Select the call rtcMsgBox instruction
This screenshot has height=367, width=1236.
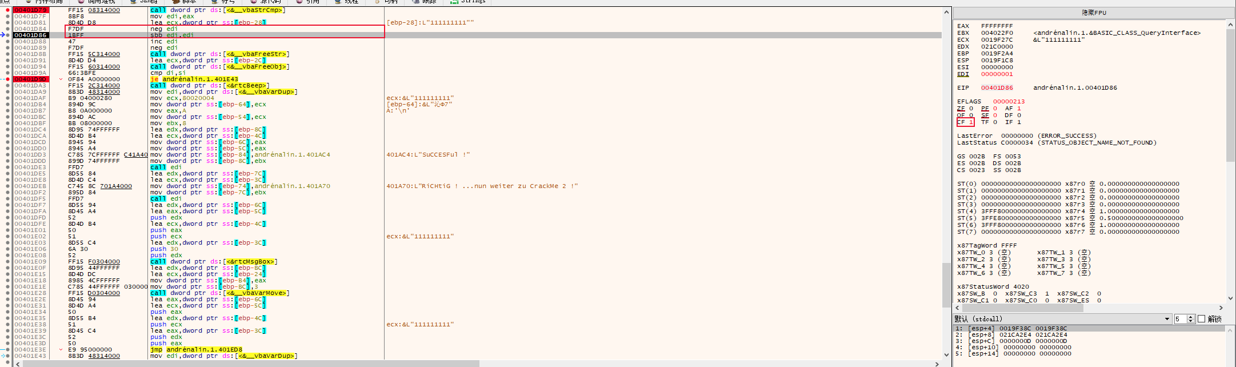point(213,261)
